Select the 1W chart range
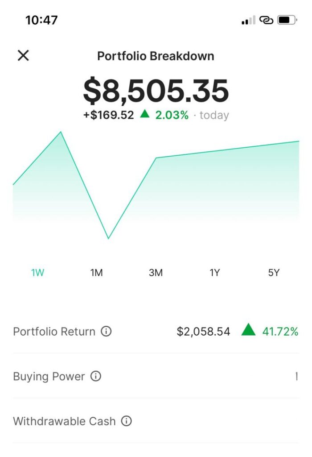Image resolution: width=312 pixels, height=457 pixels. (38, 273)
